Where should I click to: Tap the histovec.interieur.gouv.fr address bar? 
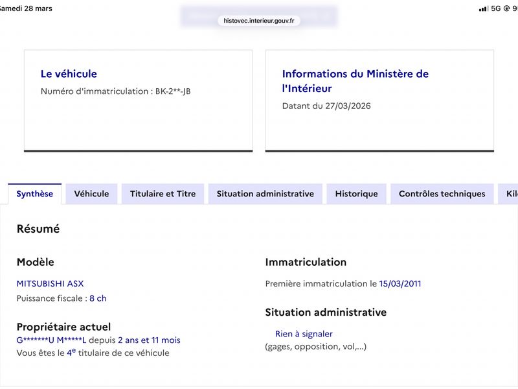259,21
